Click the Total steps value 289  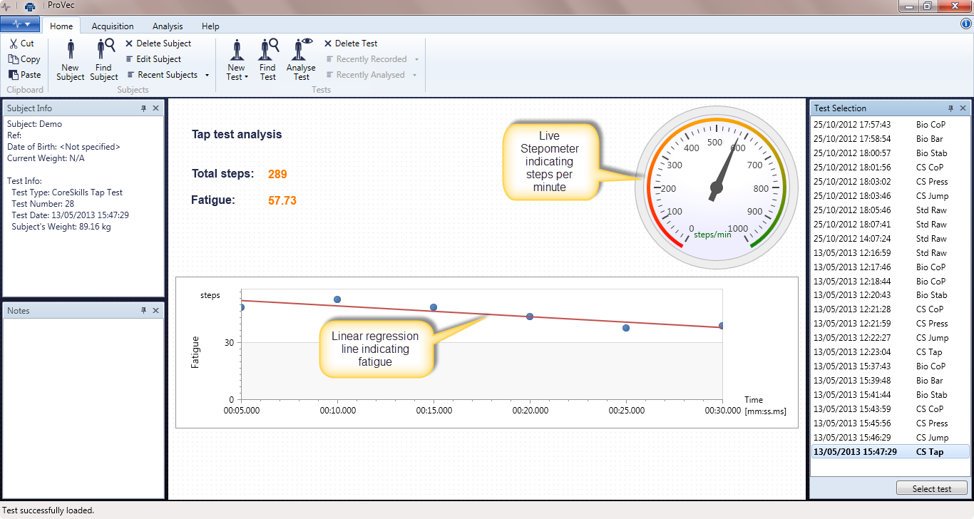(x=277, y=174)
